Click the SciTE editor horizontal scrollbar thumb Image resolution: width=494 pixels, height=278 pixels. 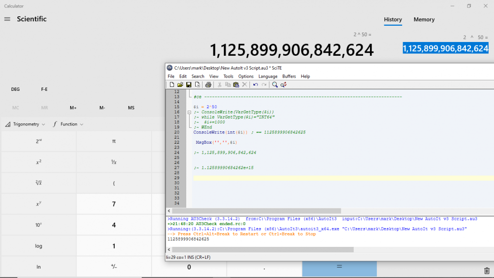tap(256, 211)
